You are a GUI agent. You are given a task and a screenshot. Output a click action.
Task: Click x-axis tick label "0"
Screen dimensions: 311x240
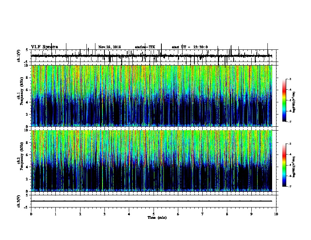(31, 214)
